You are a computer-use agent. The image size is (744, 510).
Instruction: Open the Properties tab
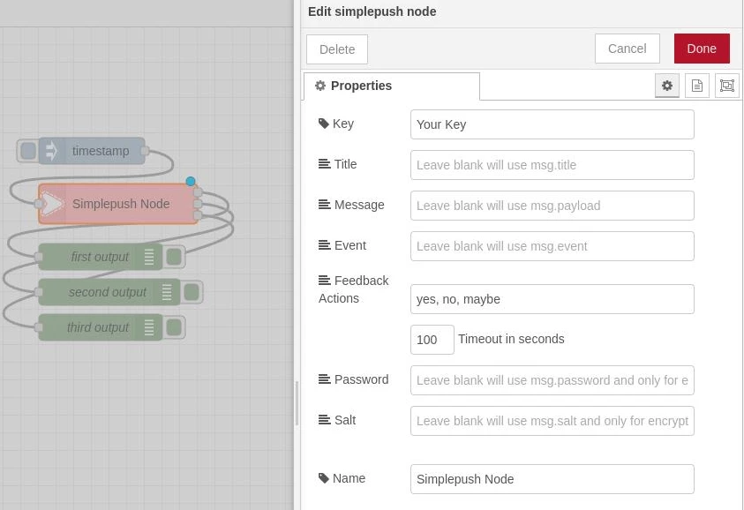click(x=392, y=86)
